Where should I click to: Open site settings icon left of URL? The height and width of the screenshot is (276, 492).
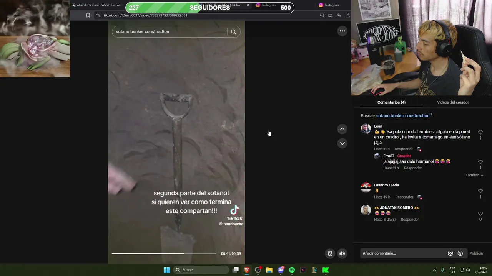click(x=98, y=15)
